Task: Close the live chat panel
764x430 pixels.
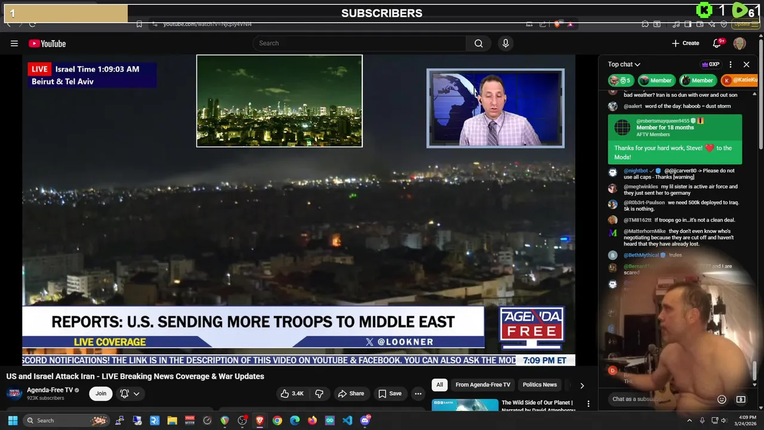Action: 746,64
